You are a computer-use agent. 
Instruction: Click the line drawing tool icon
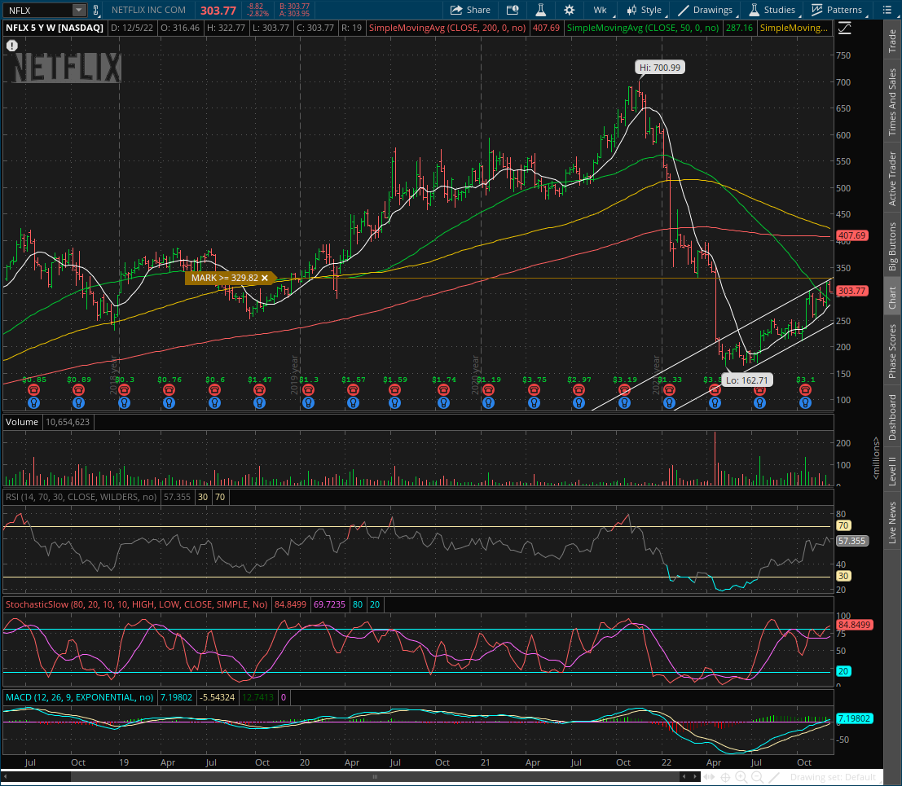point(774,777)
